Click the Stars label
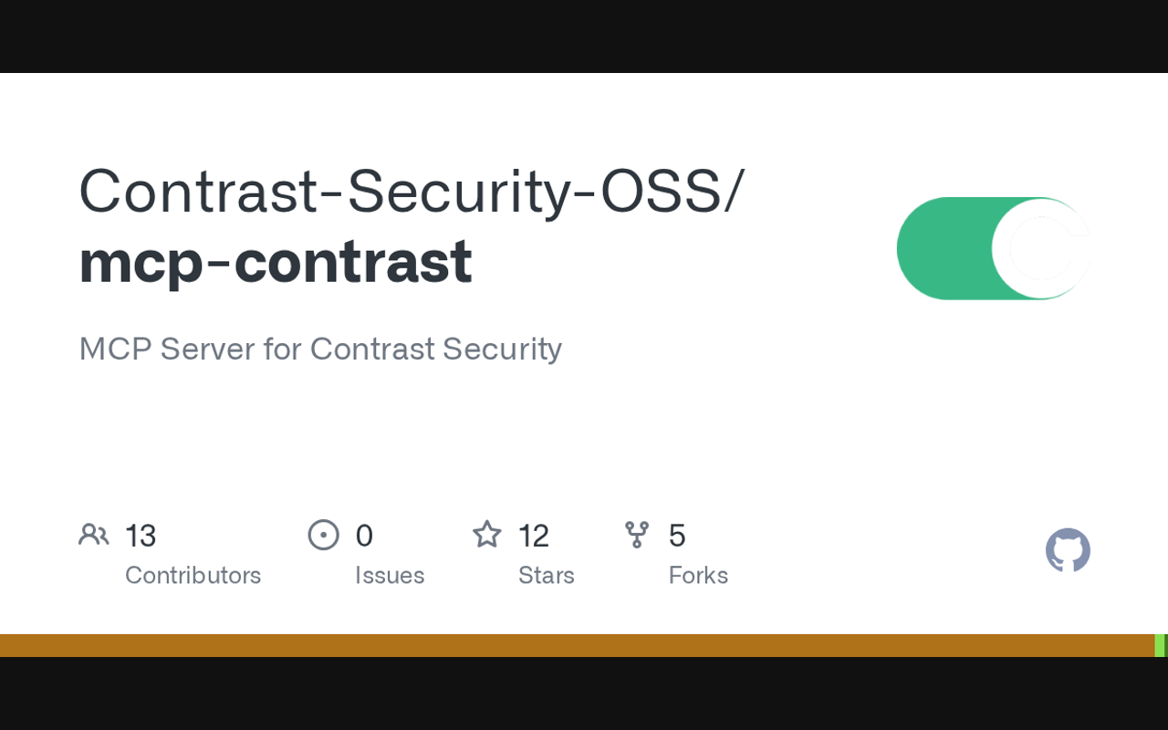The width and height of the screenshot is (1168, 730). pos(546,575)
